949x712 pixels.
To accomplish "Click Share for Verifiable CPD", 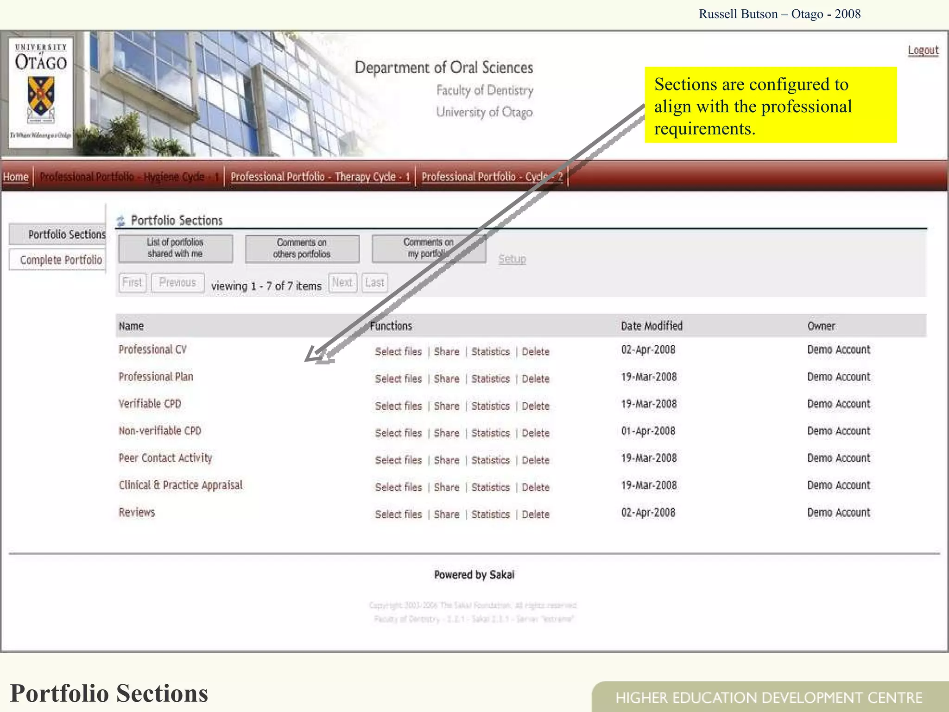I will [446, 406].
